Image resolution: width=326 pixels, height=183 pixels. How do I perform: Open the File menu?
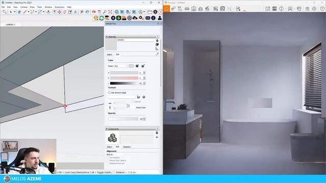[3, 7]
